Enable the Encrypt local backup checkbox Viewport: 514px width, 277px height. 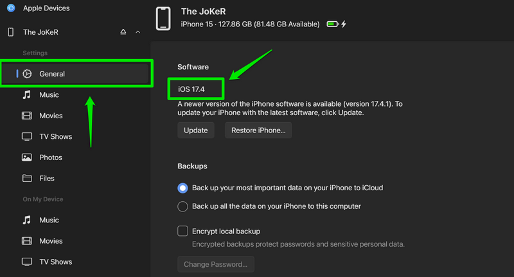[183, 231]
